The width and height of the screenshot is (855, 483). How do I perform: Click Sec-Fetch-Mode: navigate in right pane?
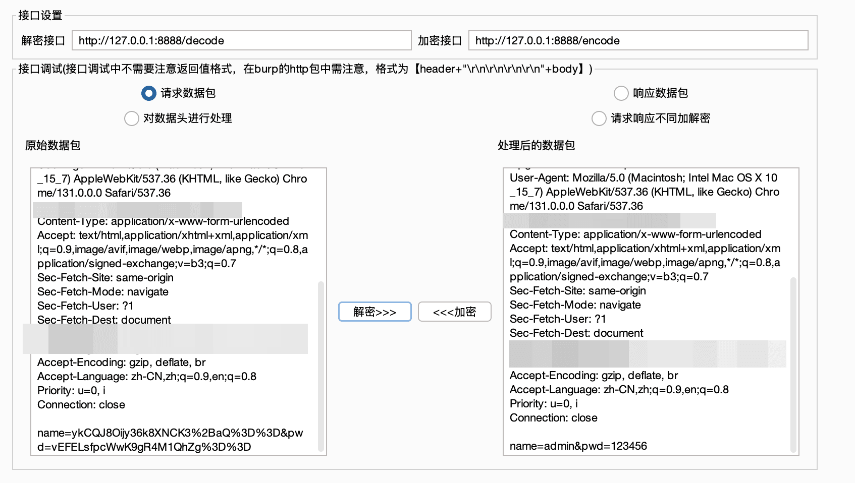(x=575, y=305)
